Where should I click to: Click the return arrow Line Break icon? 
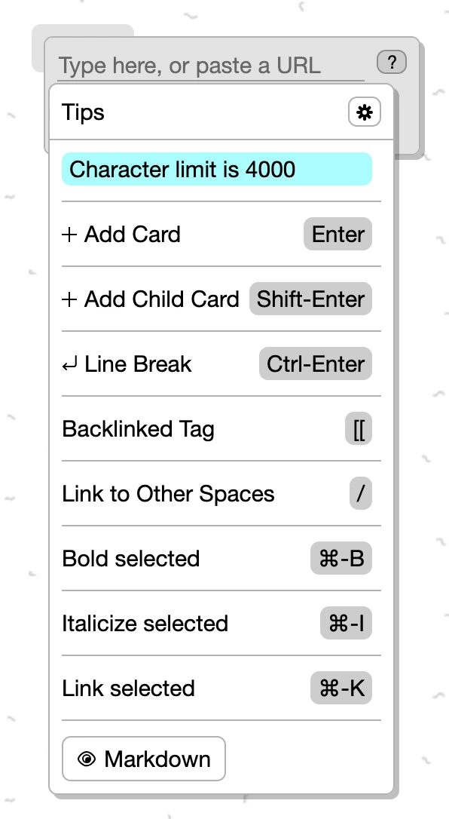click(x=69, y=364)
